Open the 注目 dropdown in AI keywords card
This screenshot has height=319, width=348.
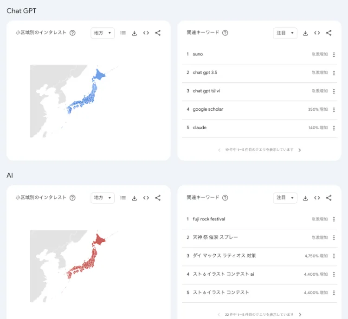pyautogui.click(x=285, y=198)
